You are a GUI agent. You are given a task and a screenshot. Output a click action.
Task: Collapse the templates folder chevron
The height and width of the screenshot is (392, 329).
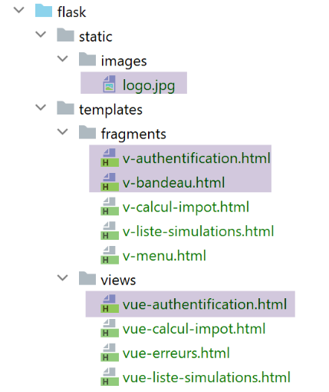41,108
